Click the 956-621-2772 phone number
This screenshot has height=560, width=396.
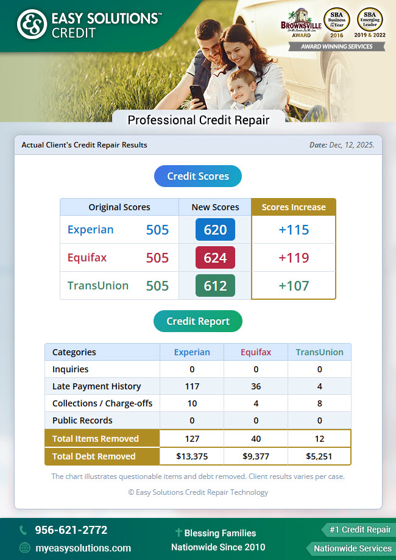(x=71, y=530)
